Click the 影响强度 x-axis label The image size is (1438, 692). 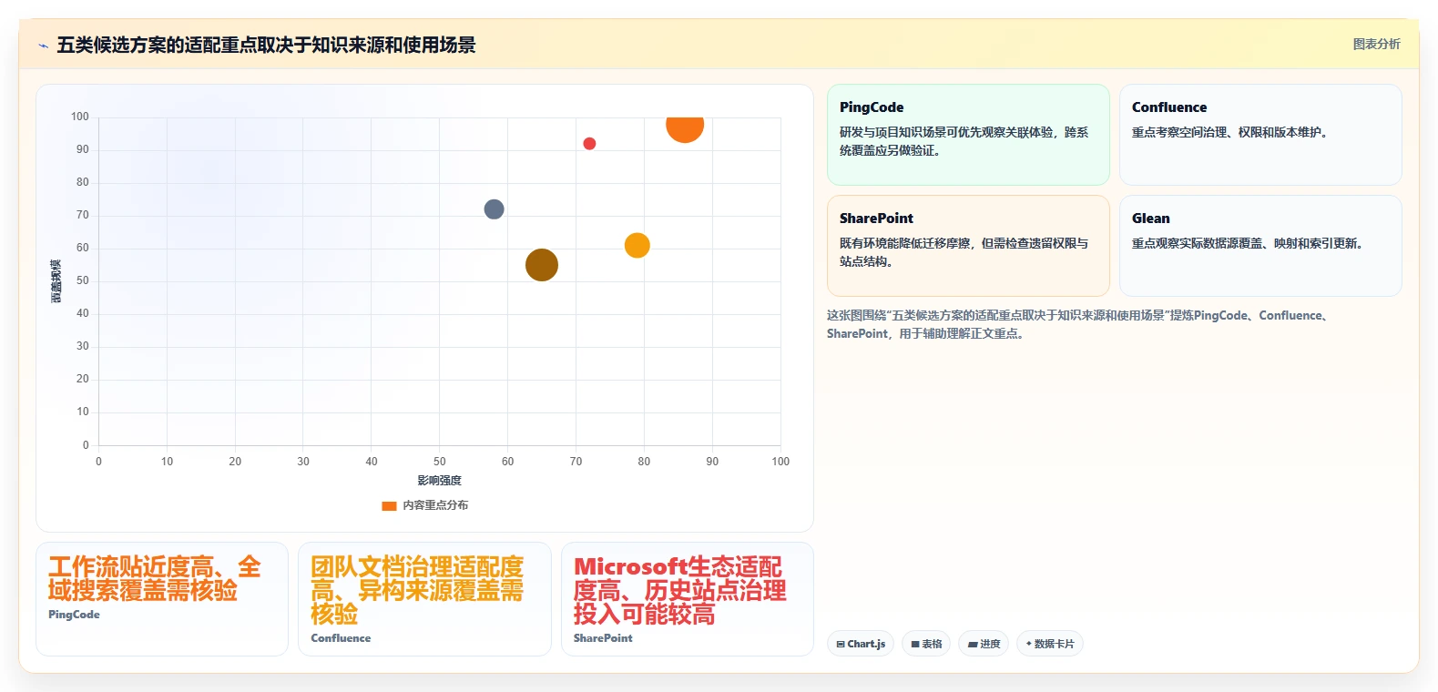[440, 481]
